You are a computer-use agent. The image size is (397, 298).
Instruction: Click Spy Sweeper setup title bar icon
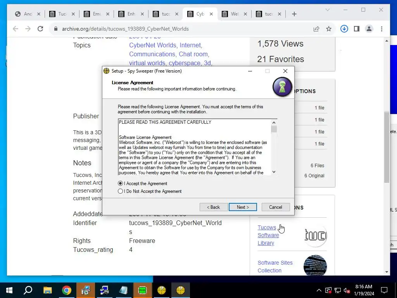pyautogui.click(x=106, y=71)
